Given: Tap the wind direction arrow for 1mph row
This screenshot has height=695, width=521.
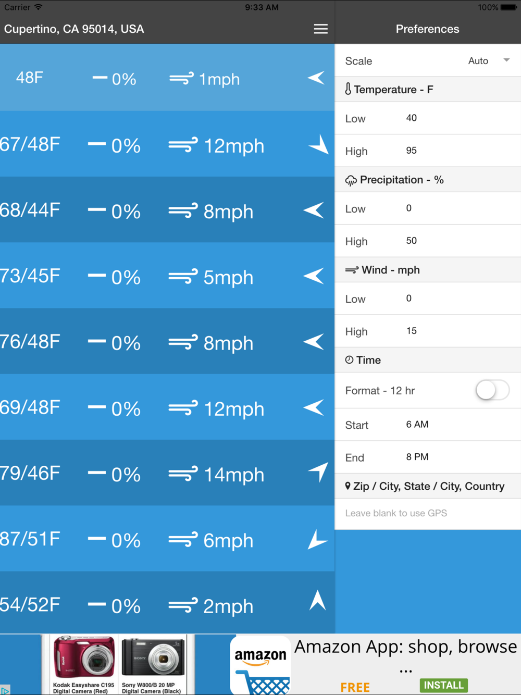Looking at the screenshot, I should pos(316,78).
